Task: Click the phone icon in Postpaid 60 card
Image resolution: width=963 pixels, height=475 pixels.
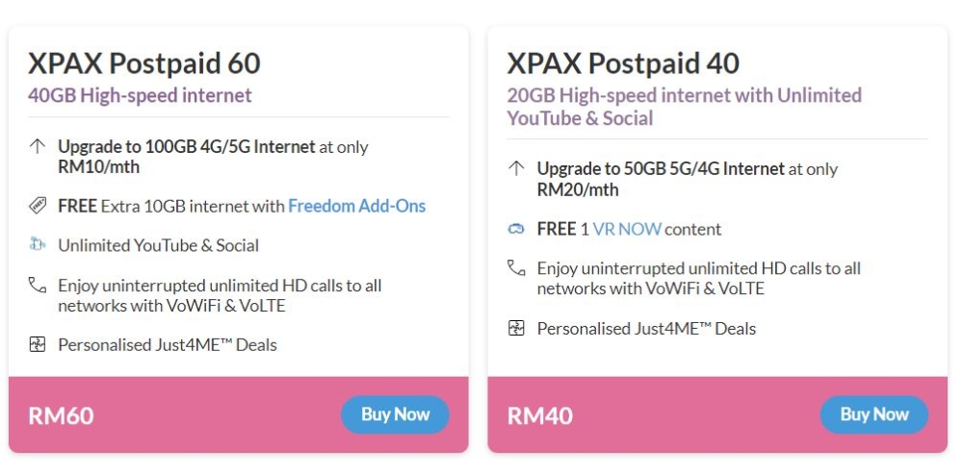Action: coord(38,285)
